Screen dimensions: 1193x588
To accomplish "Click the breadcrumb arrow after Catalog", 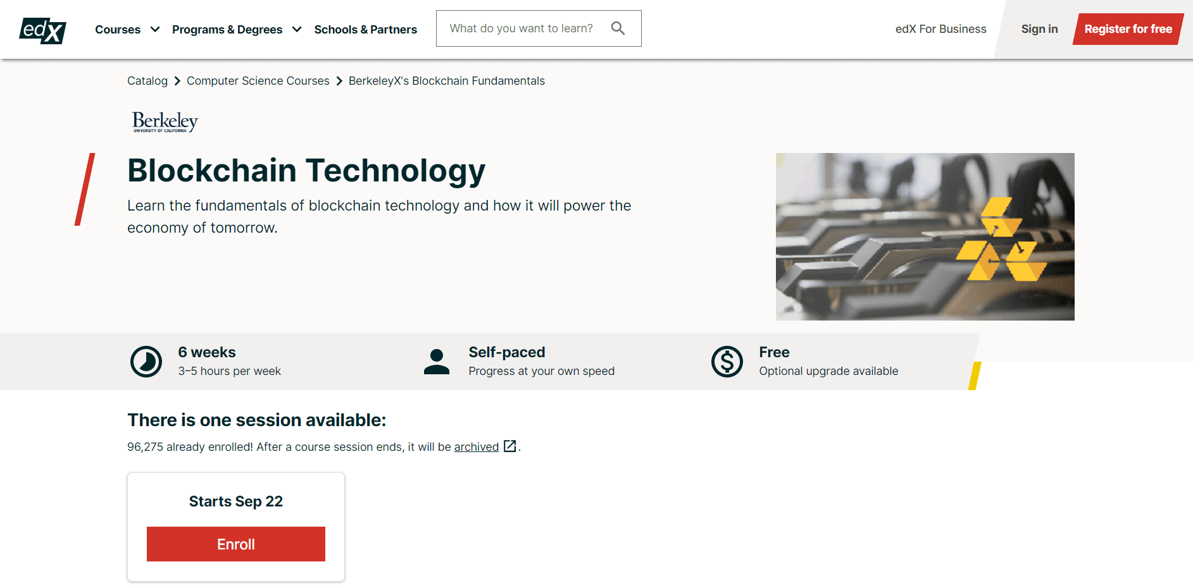I will pos(177,81).
